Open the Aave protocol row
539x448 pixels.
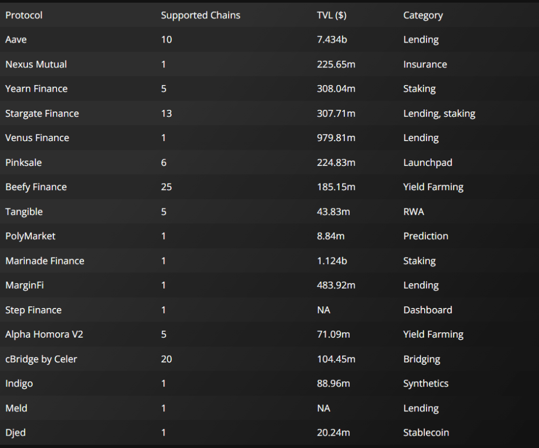click(16, 40)
